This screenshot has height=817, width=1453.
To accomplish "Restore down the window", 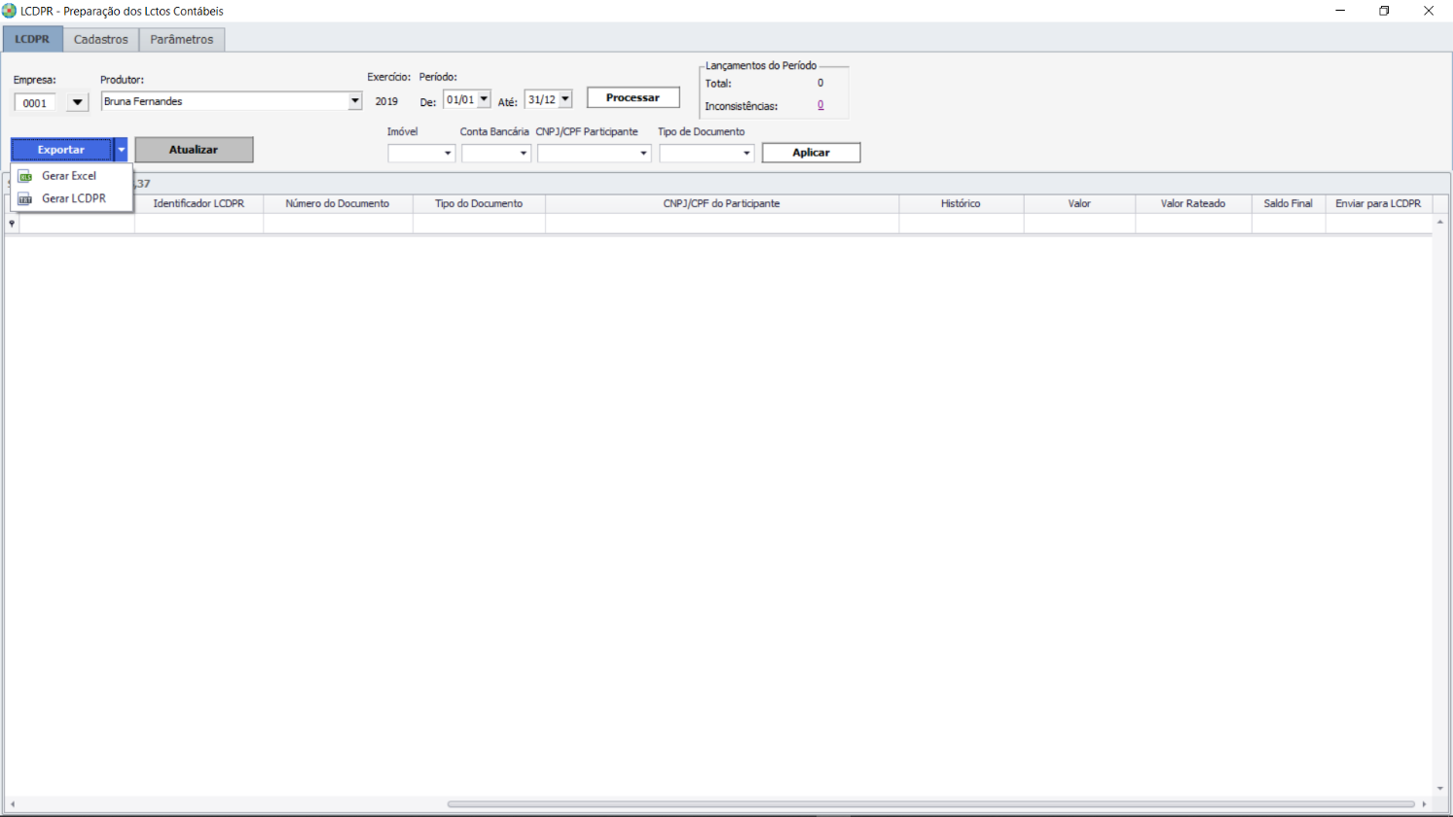I will (x=1384, y=11).
